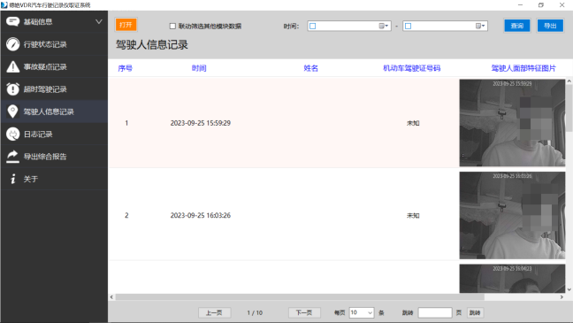
Task: Click row number 2 in 序号 column
Action: click(x=126, y=215)
